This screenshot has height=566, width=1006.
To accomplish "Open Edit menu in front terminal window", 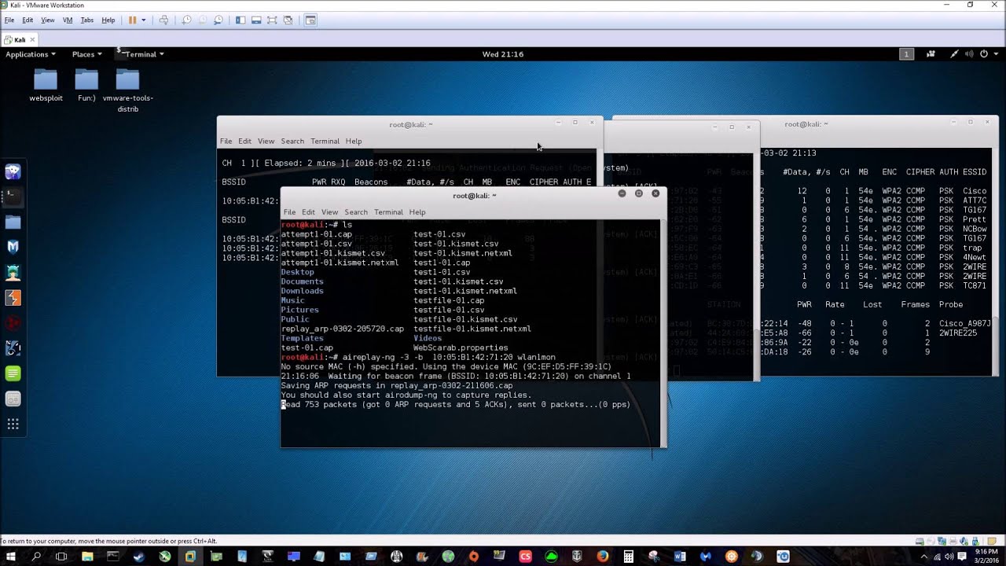I will coord(308,212).
